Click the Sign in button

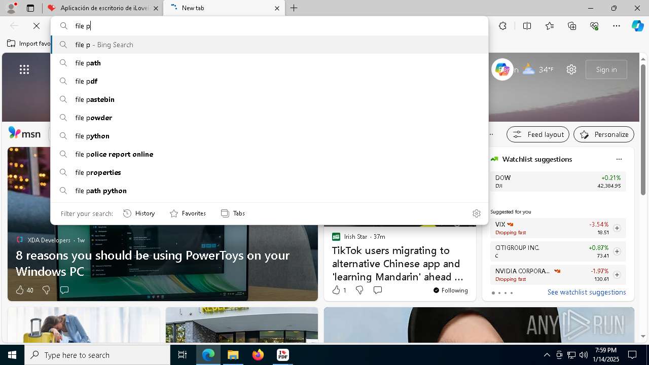click(606, 69)
